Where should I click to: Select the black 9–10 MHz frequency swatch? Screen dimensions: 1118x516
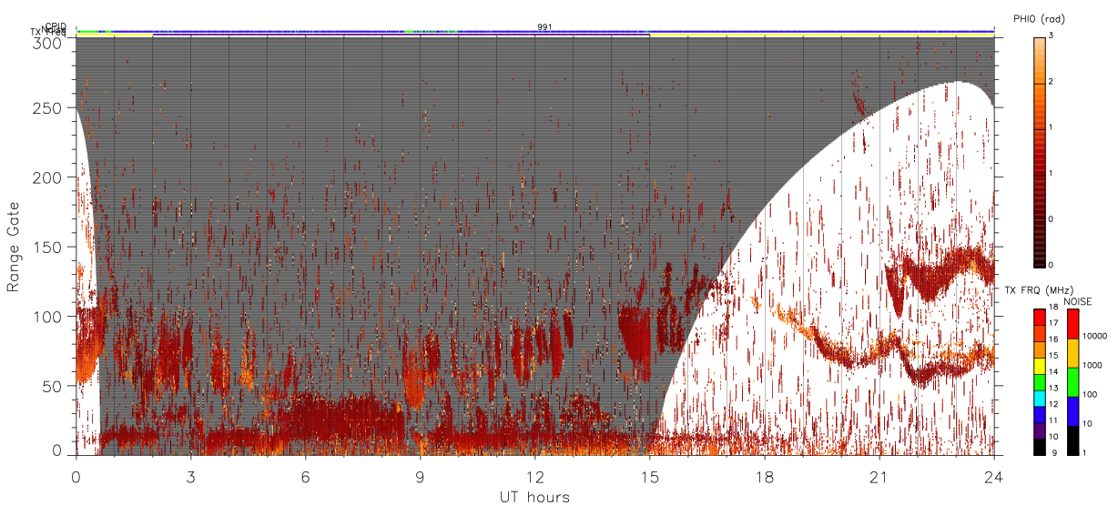click(x=1039, y=447)
